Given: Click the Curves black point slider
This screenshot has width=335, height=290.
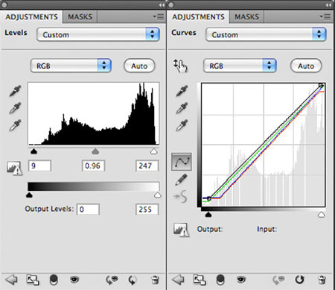Looking at the screenshot, I should (x=208, y=214).
